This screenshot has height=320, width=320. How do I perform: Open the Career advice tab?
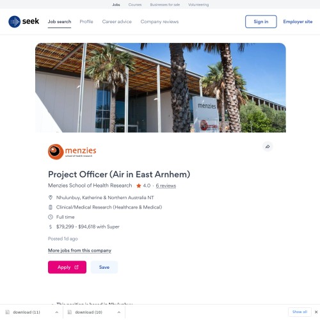(x=117, y=22)
